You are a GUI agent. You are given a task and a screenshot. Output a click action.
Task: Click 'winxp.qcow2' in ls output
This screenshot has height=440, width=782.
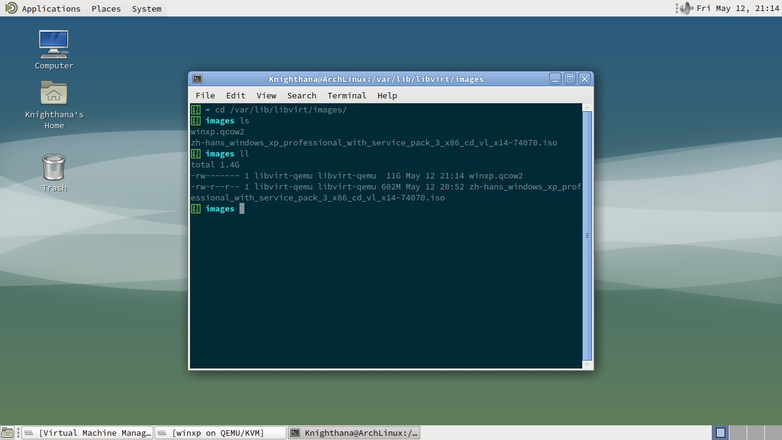[217, 132]
